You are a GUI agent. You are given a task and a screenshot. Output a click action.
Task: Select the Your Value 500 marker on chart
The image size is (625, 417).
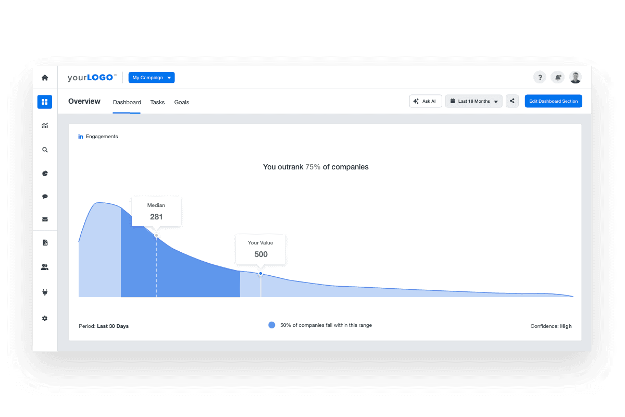click(260, 273)
